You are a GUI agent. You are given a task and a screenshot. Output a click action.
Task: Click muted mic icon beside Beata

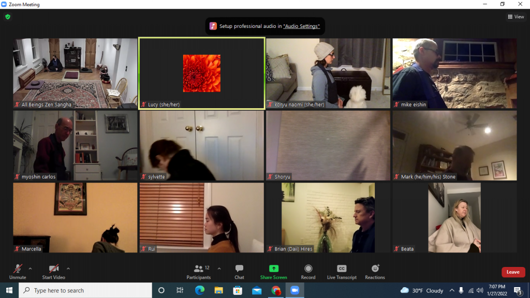click(397, 249)
